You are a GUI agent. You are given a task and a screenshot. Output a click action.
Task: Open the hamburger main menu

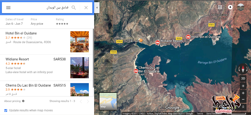[8, 7]
